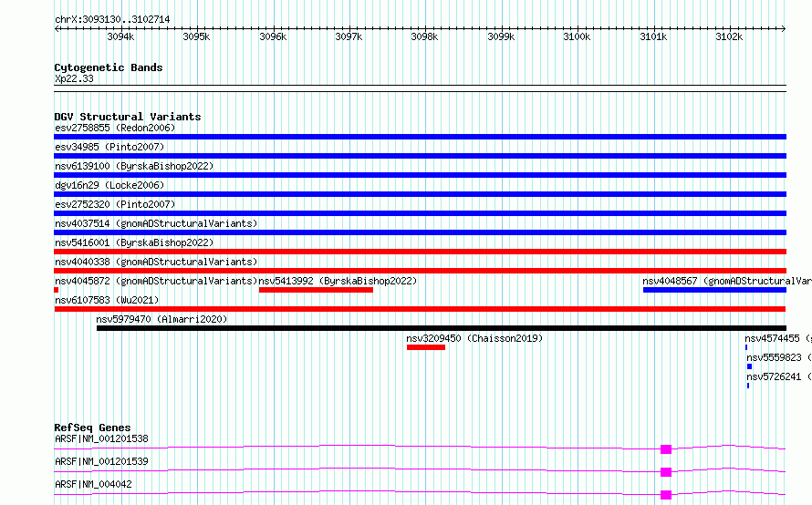The image size is (812, 505).
Task: Select the blue bar under esv2752320
Action: 420,213
